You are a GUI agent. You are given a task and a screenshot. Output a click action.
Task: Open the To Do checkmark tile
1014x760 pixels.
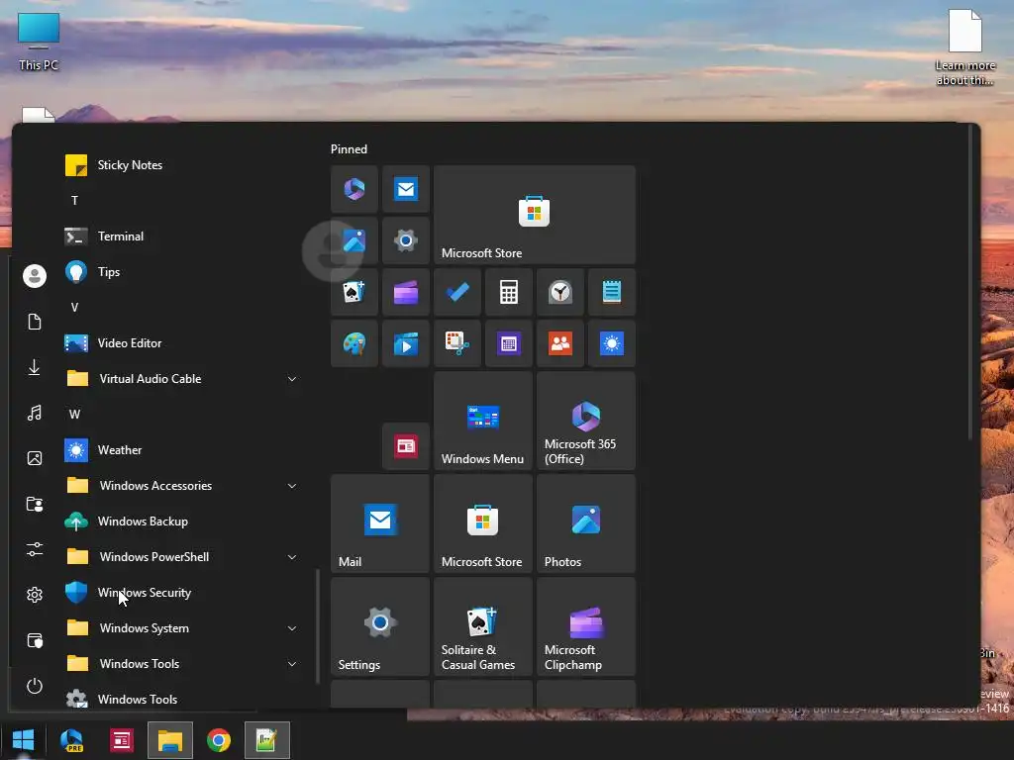(x=457, y=292)
